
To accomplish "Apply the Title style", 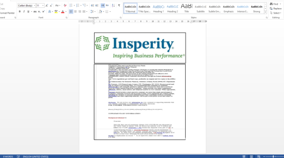I will coord(187,9).
